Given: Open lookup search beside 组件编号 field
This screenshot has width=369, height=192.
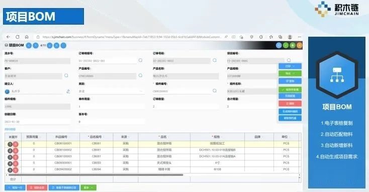Looking at the screenshot, I should click(215, 91).
